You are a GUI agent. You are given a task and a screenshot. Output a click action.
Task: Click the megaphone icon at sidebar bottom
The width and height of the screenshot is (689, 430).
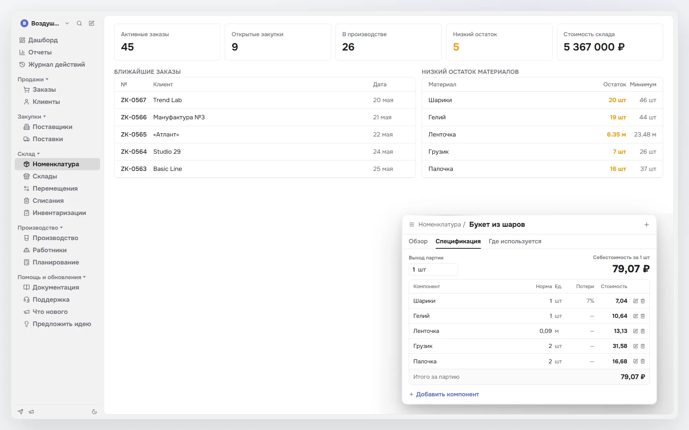[x=32, y=412]
